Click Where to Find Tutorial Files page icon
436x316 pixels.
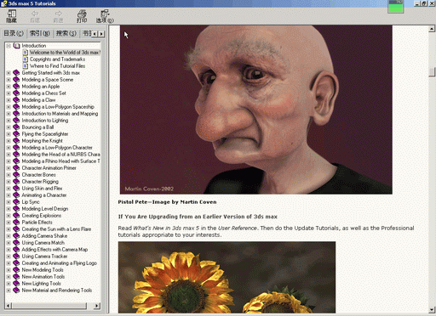pyautogui.click(x=26, y=66)
